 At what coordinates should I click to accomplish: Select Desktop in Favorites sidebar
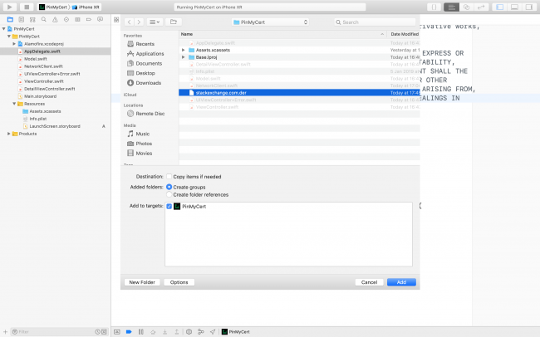tap(141, 73)
